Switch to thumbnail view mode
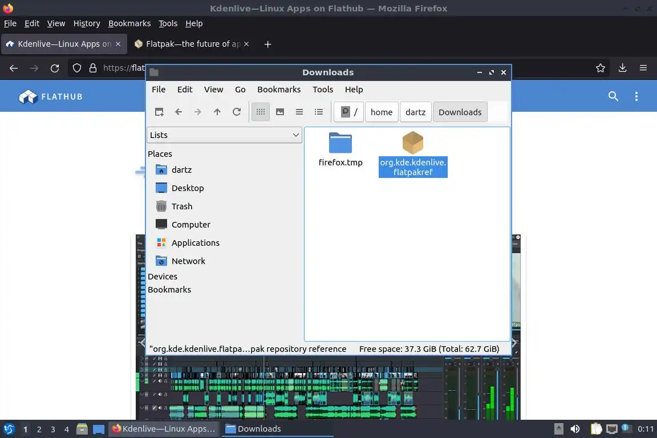 point(280,112)
